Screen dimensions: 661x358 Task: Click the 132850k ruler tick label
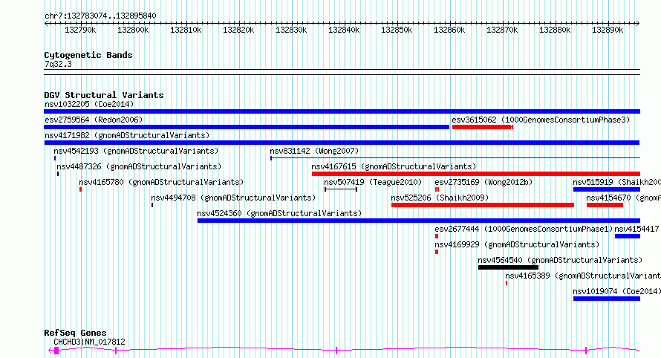[397, 30]
